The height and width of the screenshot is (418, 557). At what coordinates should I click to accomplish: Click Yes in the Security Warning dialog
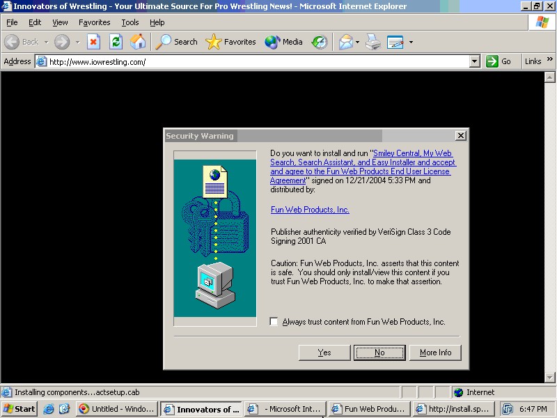click(x=324, y=353)
